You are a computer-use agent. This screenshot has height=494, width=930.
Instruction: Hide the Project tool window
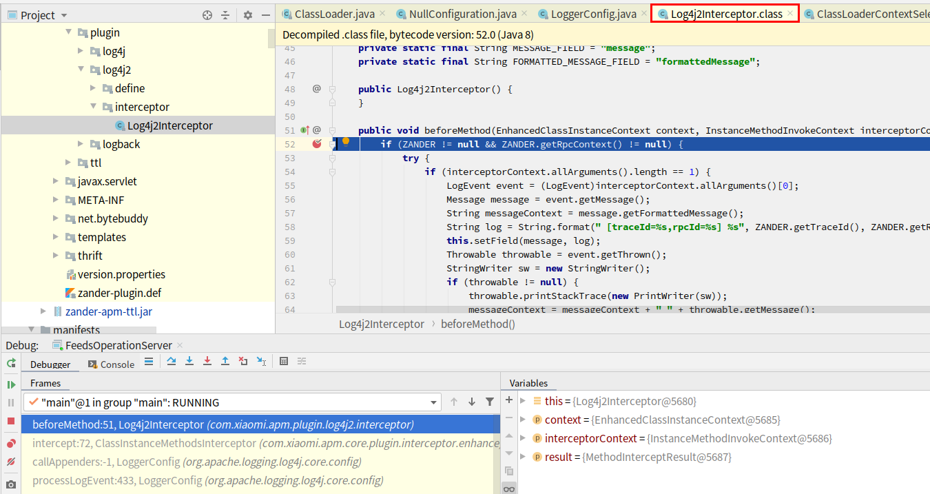click(266, 15)
